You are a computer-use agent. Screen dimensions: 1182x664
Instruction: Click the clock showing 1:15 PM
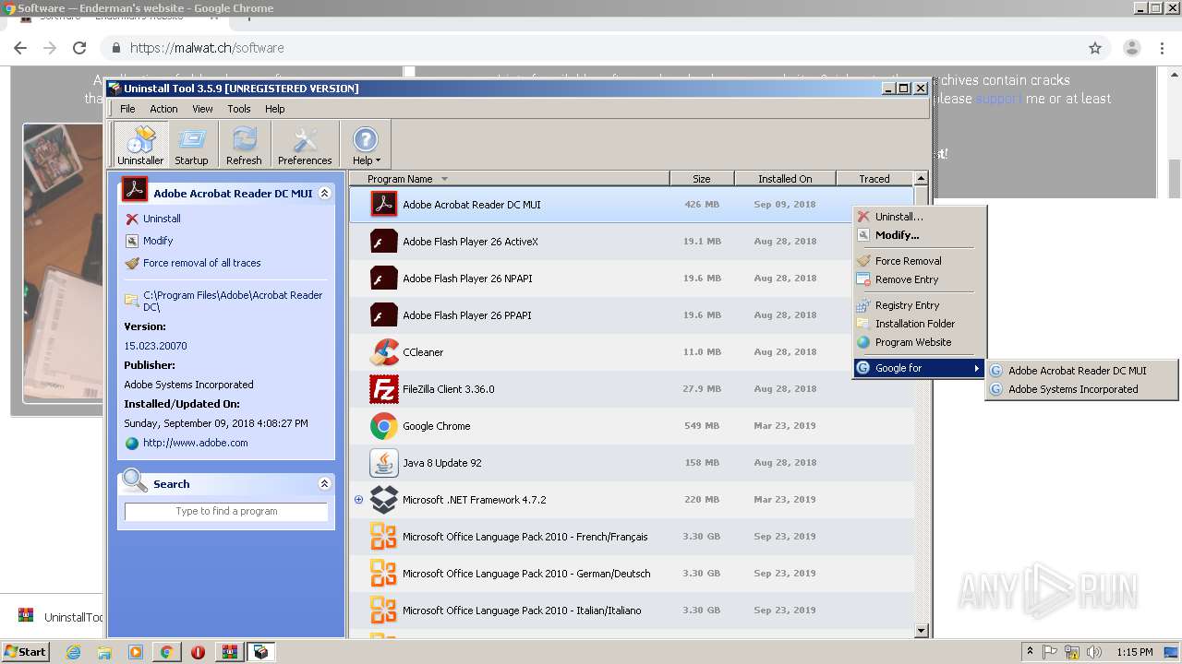[x=1134, y=652]
